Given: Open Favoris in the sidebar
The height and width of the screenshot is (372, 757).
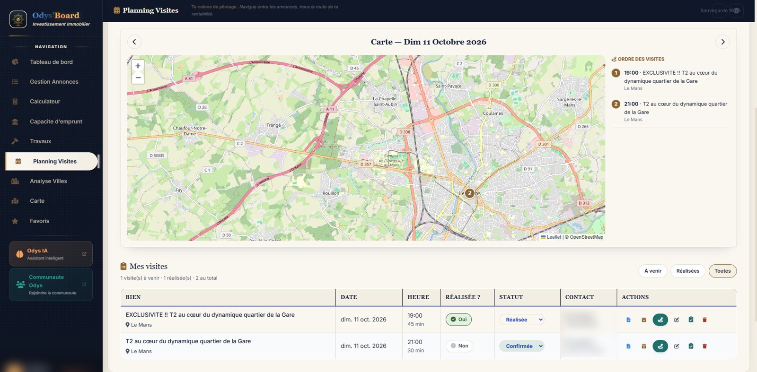Looking at the screenshot, I should click(x=51, y=221).
